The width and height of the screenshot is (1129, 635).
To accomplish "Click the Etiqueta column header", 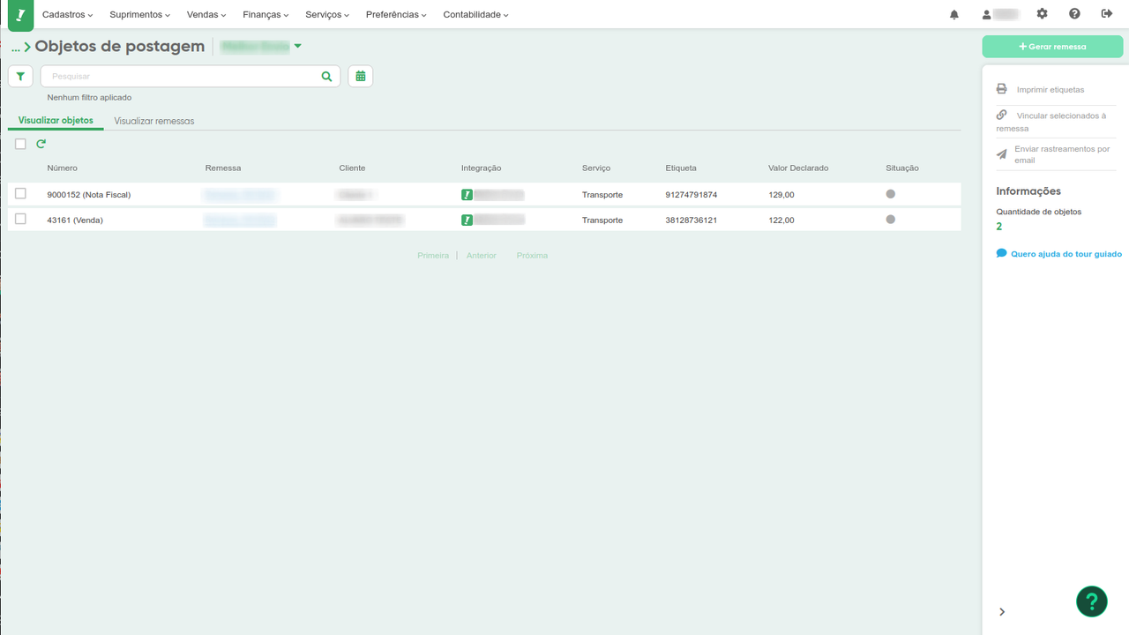I will point(681,168).
